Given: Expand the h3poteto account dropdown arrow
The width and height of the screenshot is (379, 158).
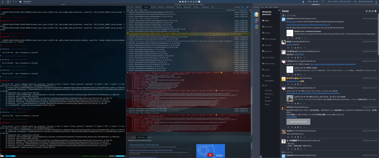Looking at the screenshot, I should (x=276, y=13).
